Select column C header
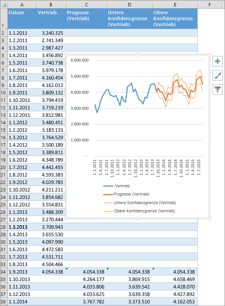Image resolution: width=225 pixels, height=306 pixels. click(87, 4)
